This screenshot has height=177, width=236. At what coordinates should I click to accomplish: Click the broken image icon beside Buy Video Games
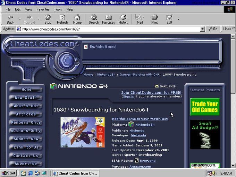point(86,47)
